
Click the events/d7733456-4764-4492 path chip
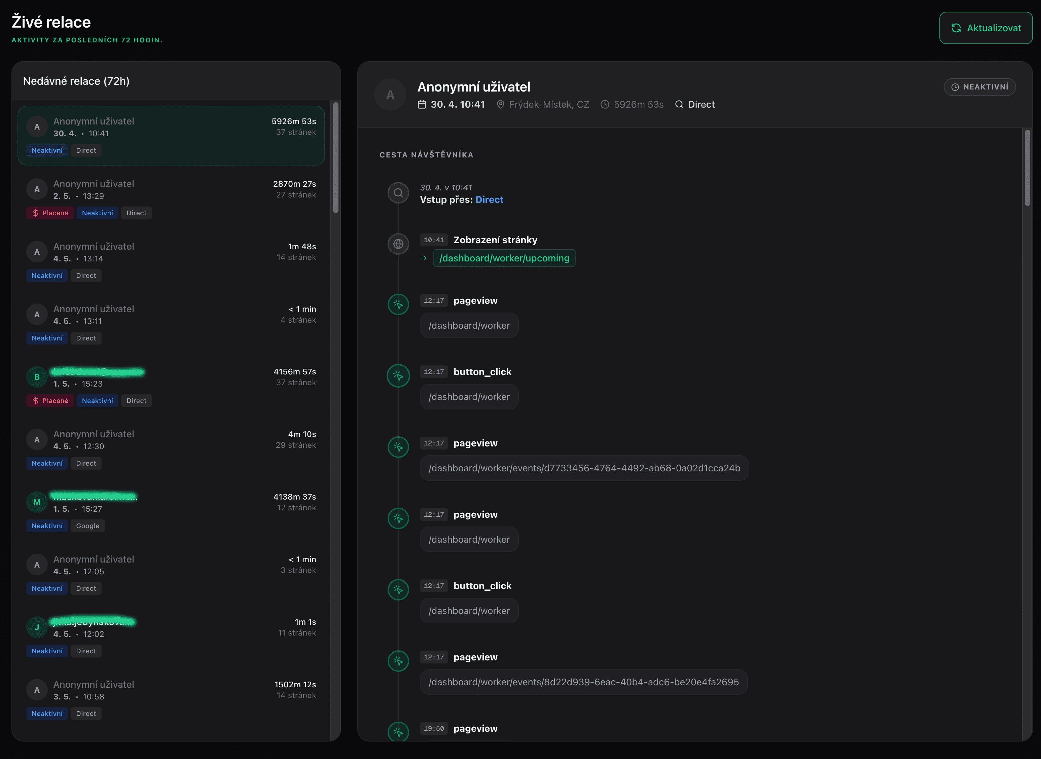pyautogui.click(x=584, y=468)
